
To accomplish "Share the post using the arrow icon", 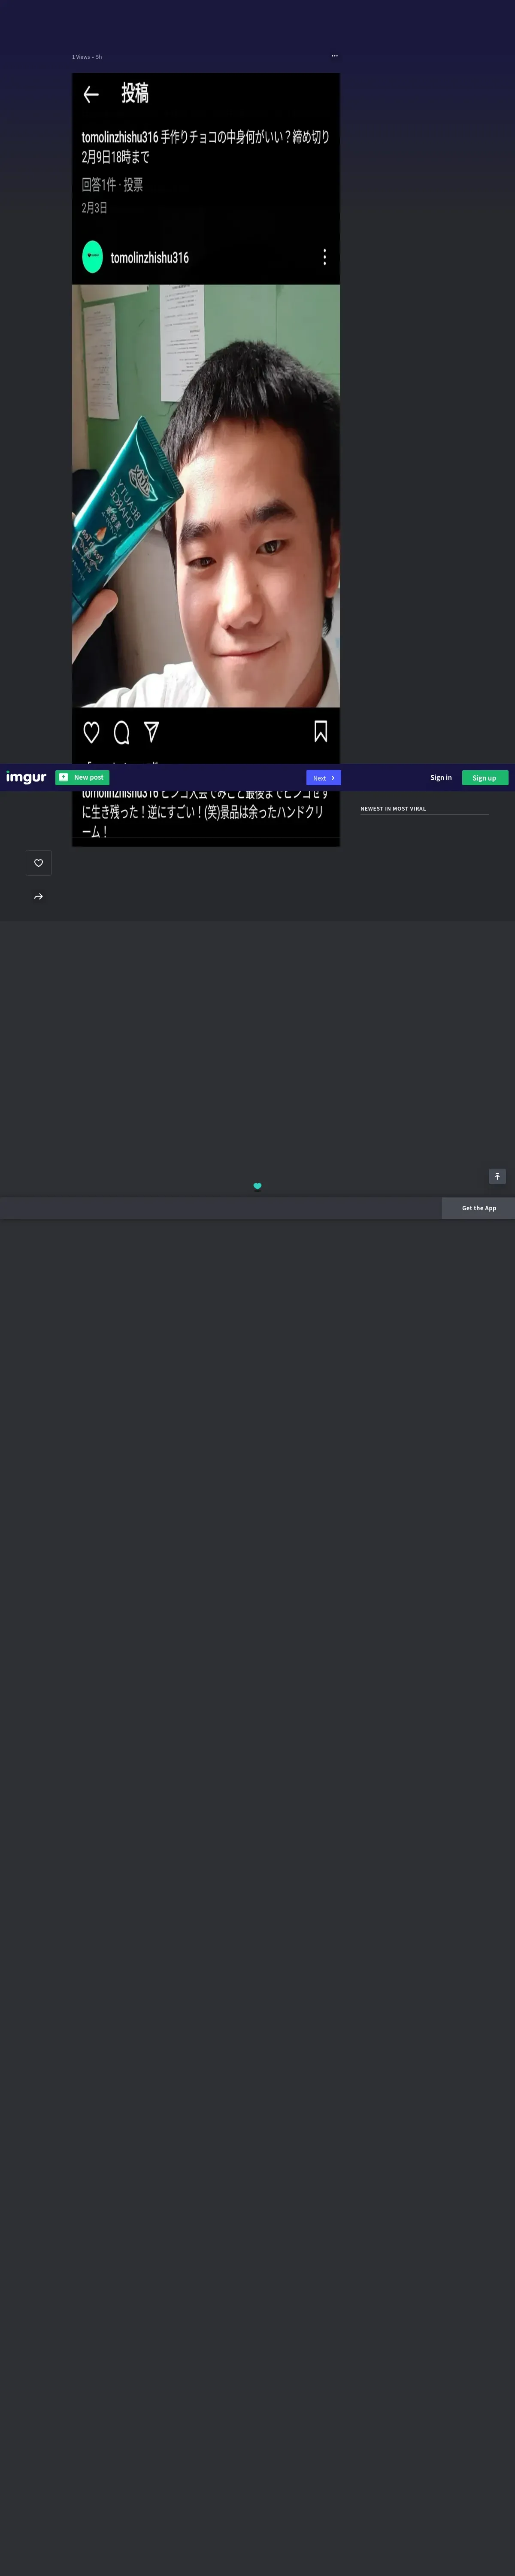I will point(38,897).
